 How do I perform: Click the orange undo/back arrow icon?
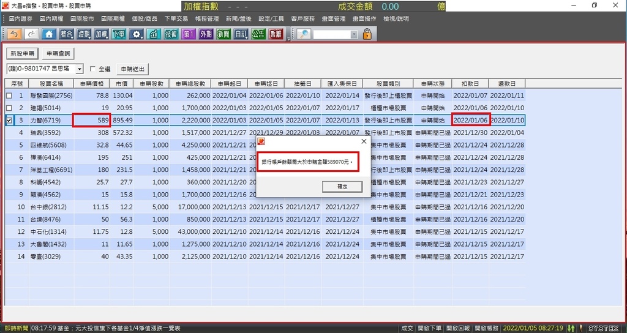point(14,34)
